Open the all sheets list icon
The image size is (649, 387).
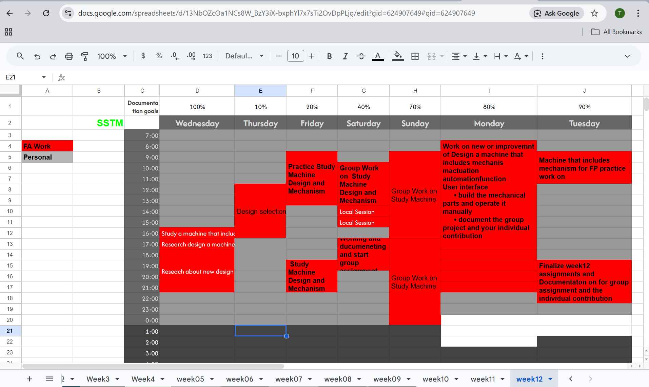(50, 379)
